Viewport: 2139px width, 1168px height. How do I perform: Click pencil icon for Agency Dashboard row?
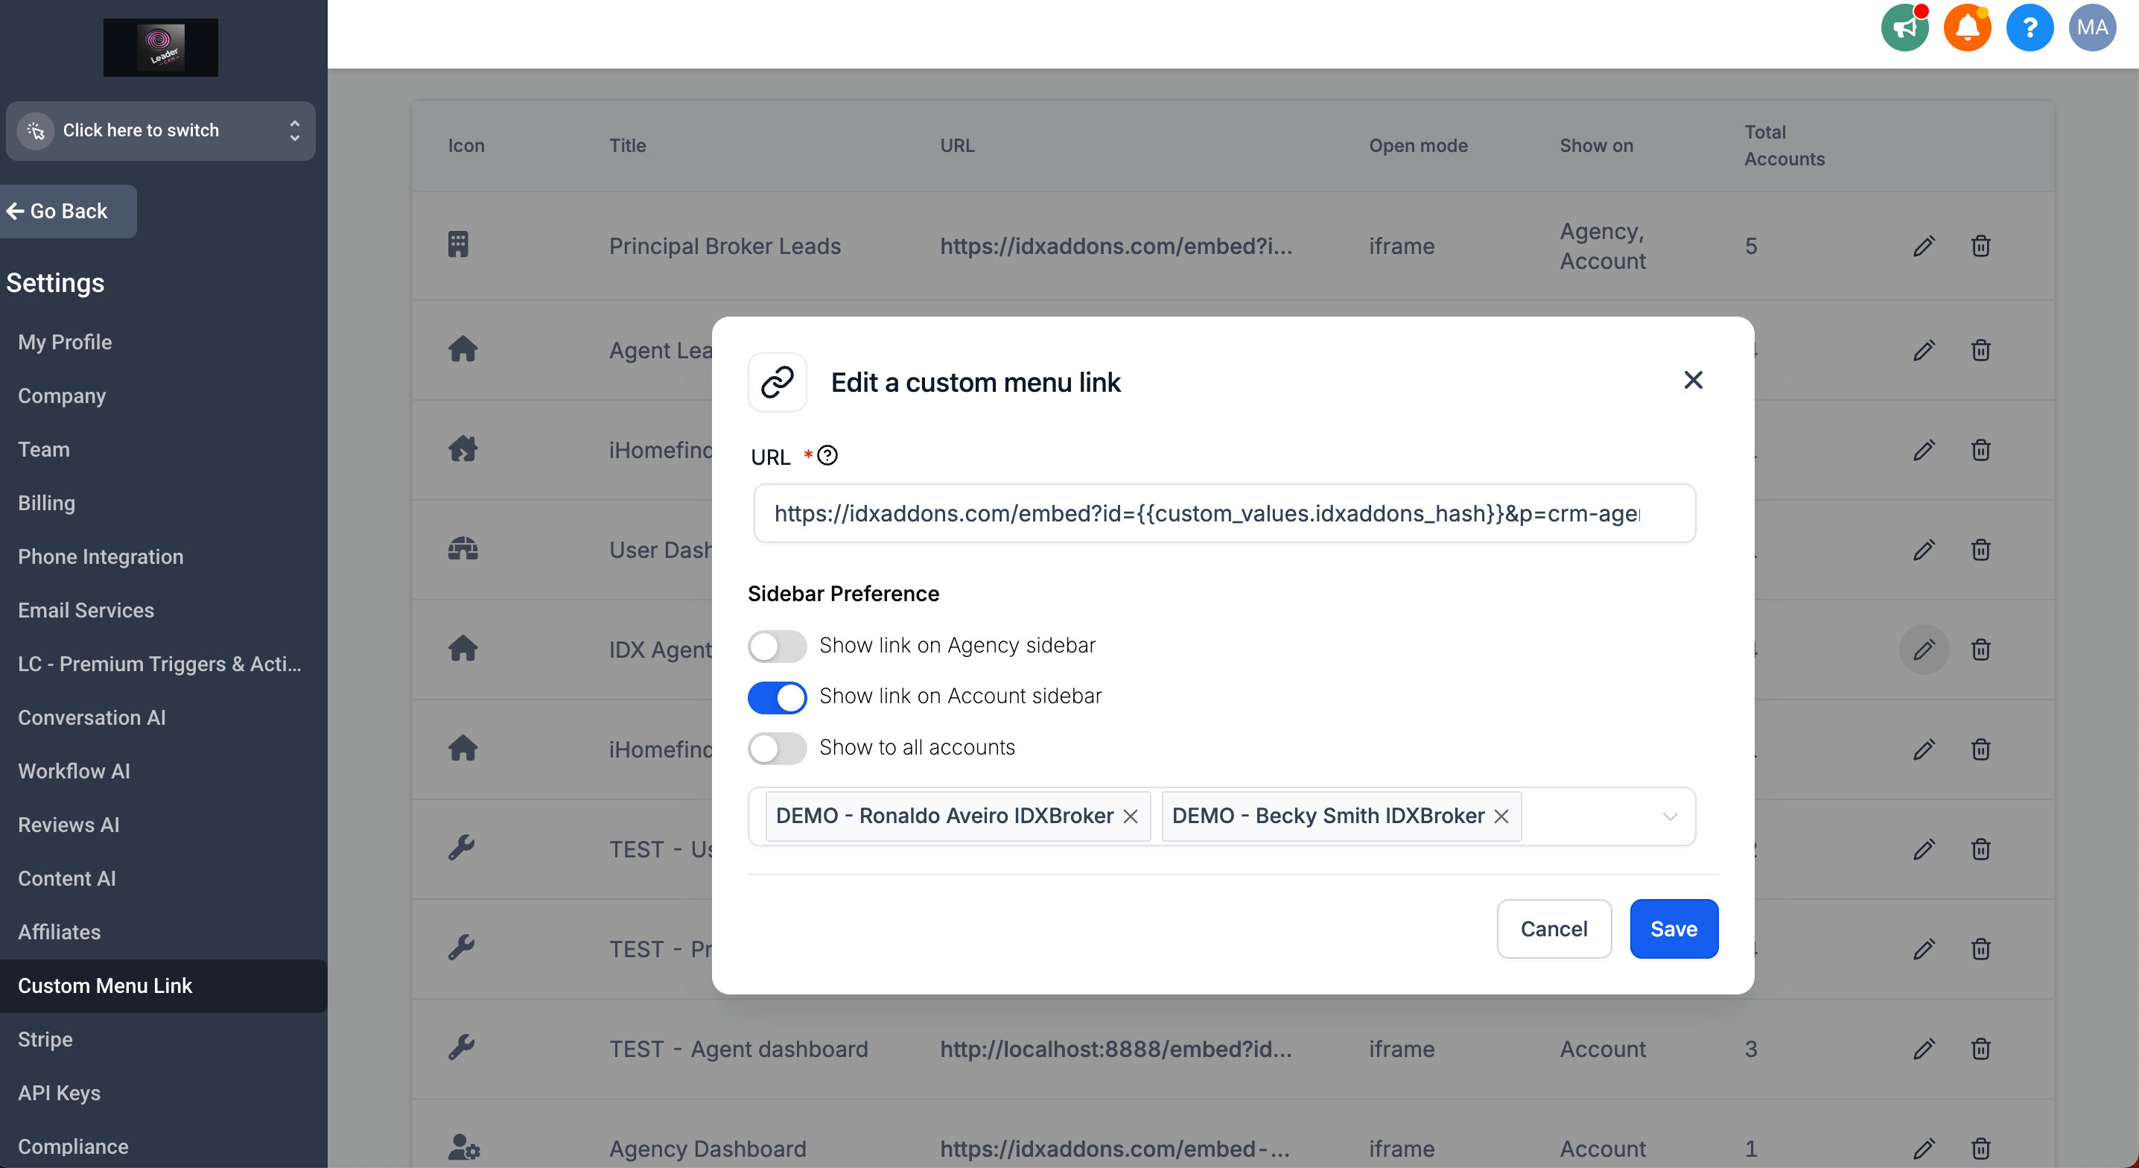(x=1924, y=1148)
